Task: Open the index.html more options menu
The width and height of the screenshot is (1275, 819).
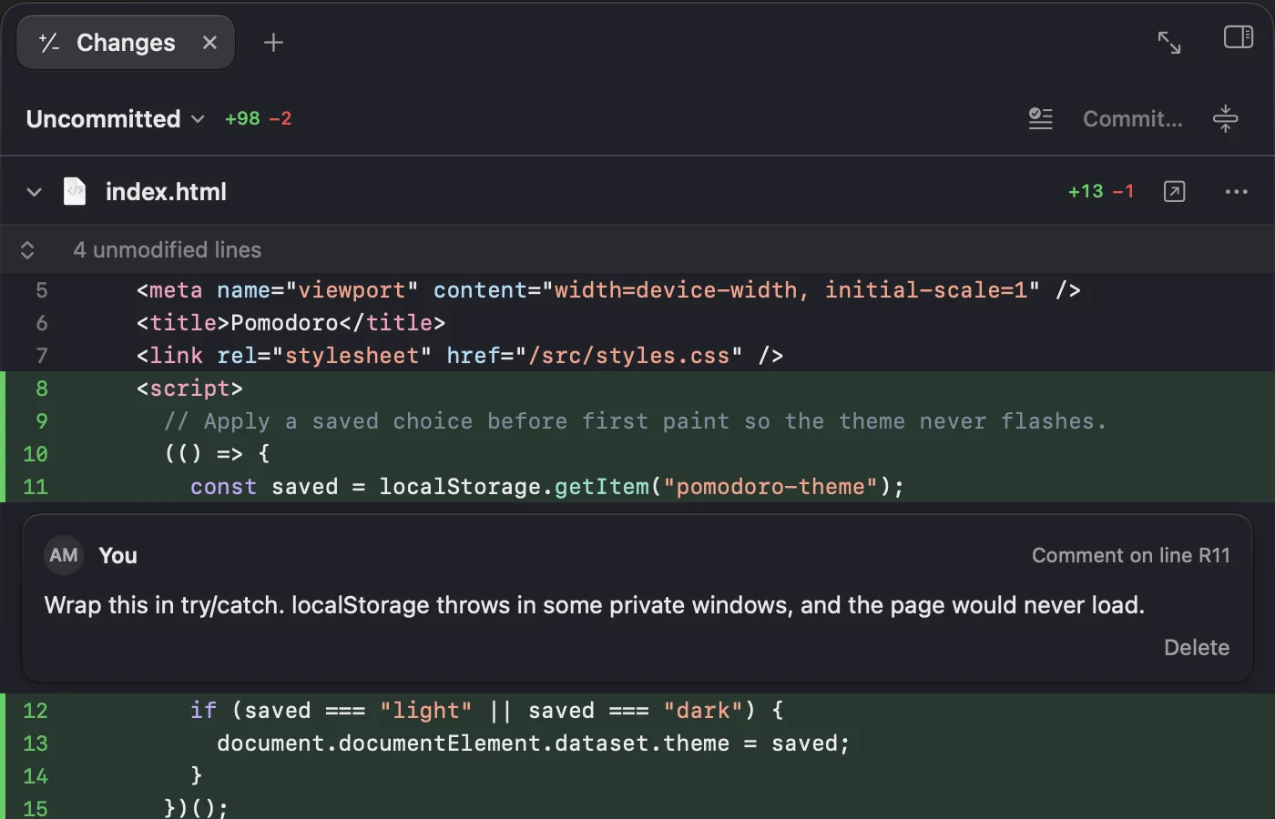Action: pos(1237,192)
